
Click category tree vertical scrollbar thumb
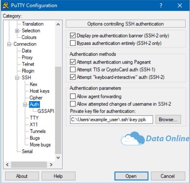coord(58,110)
